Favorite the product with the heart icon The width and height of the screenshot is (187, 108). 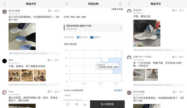(x=77, y=104)
